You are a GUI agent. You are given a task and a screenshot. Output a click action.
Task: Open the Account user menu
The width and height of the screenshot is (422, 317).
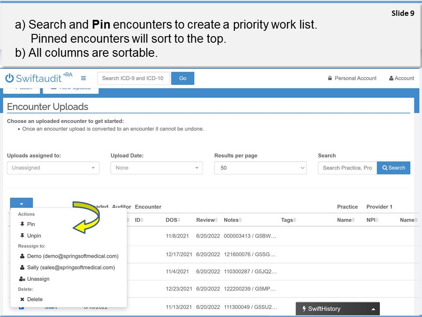coord(401,78)
